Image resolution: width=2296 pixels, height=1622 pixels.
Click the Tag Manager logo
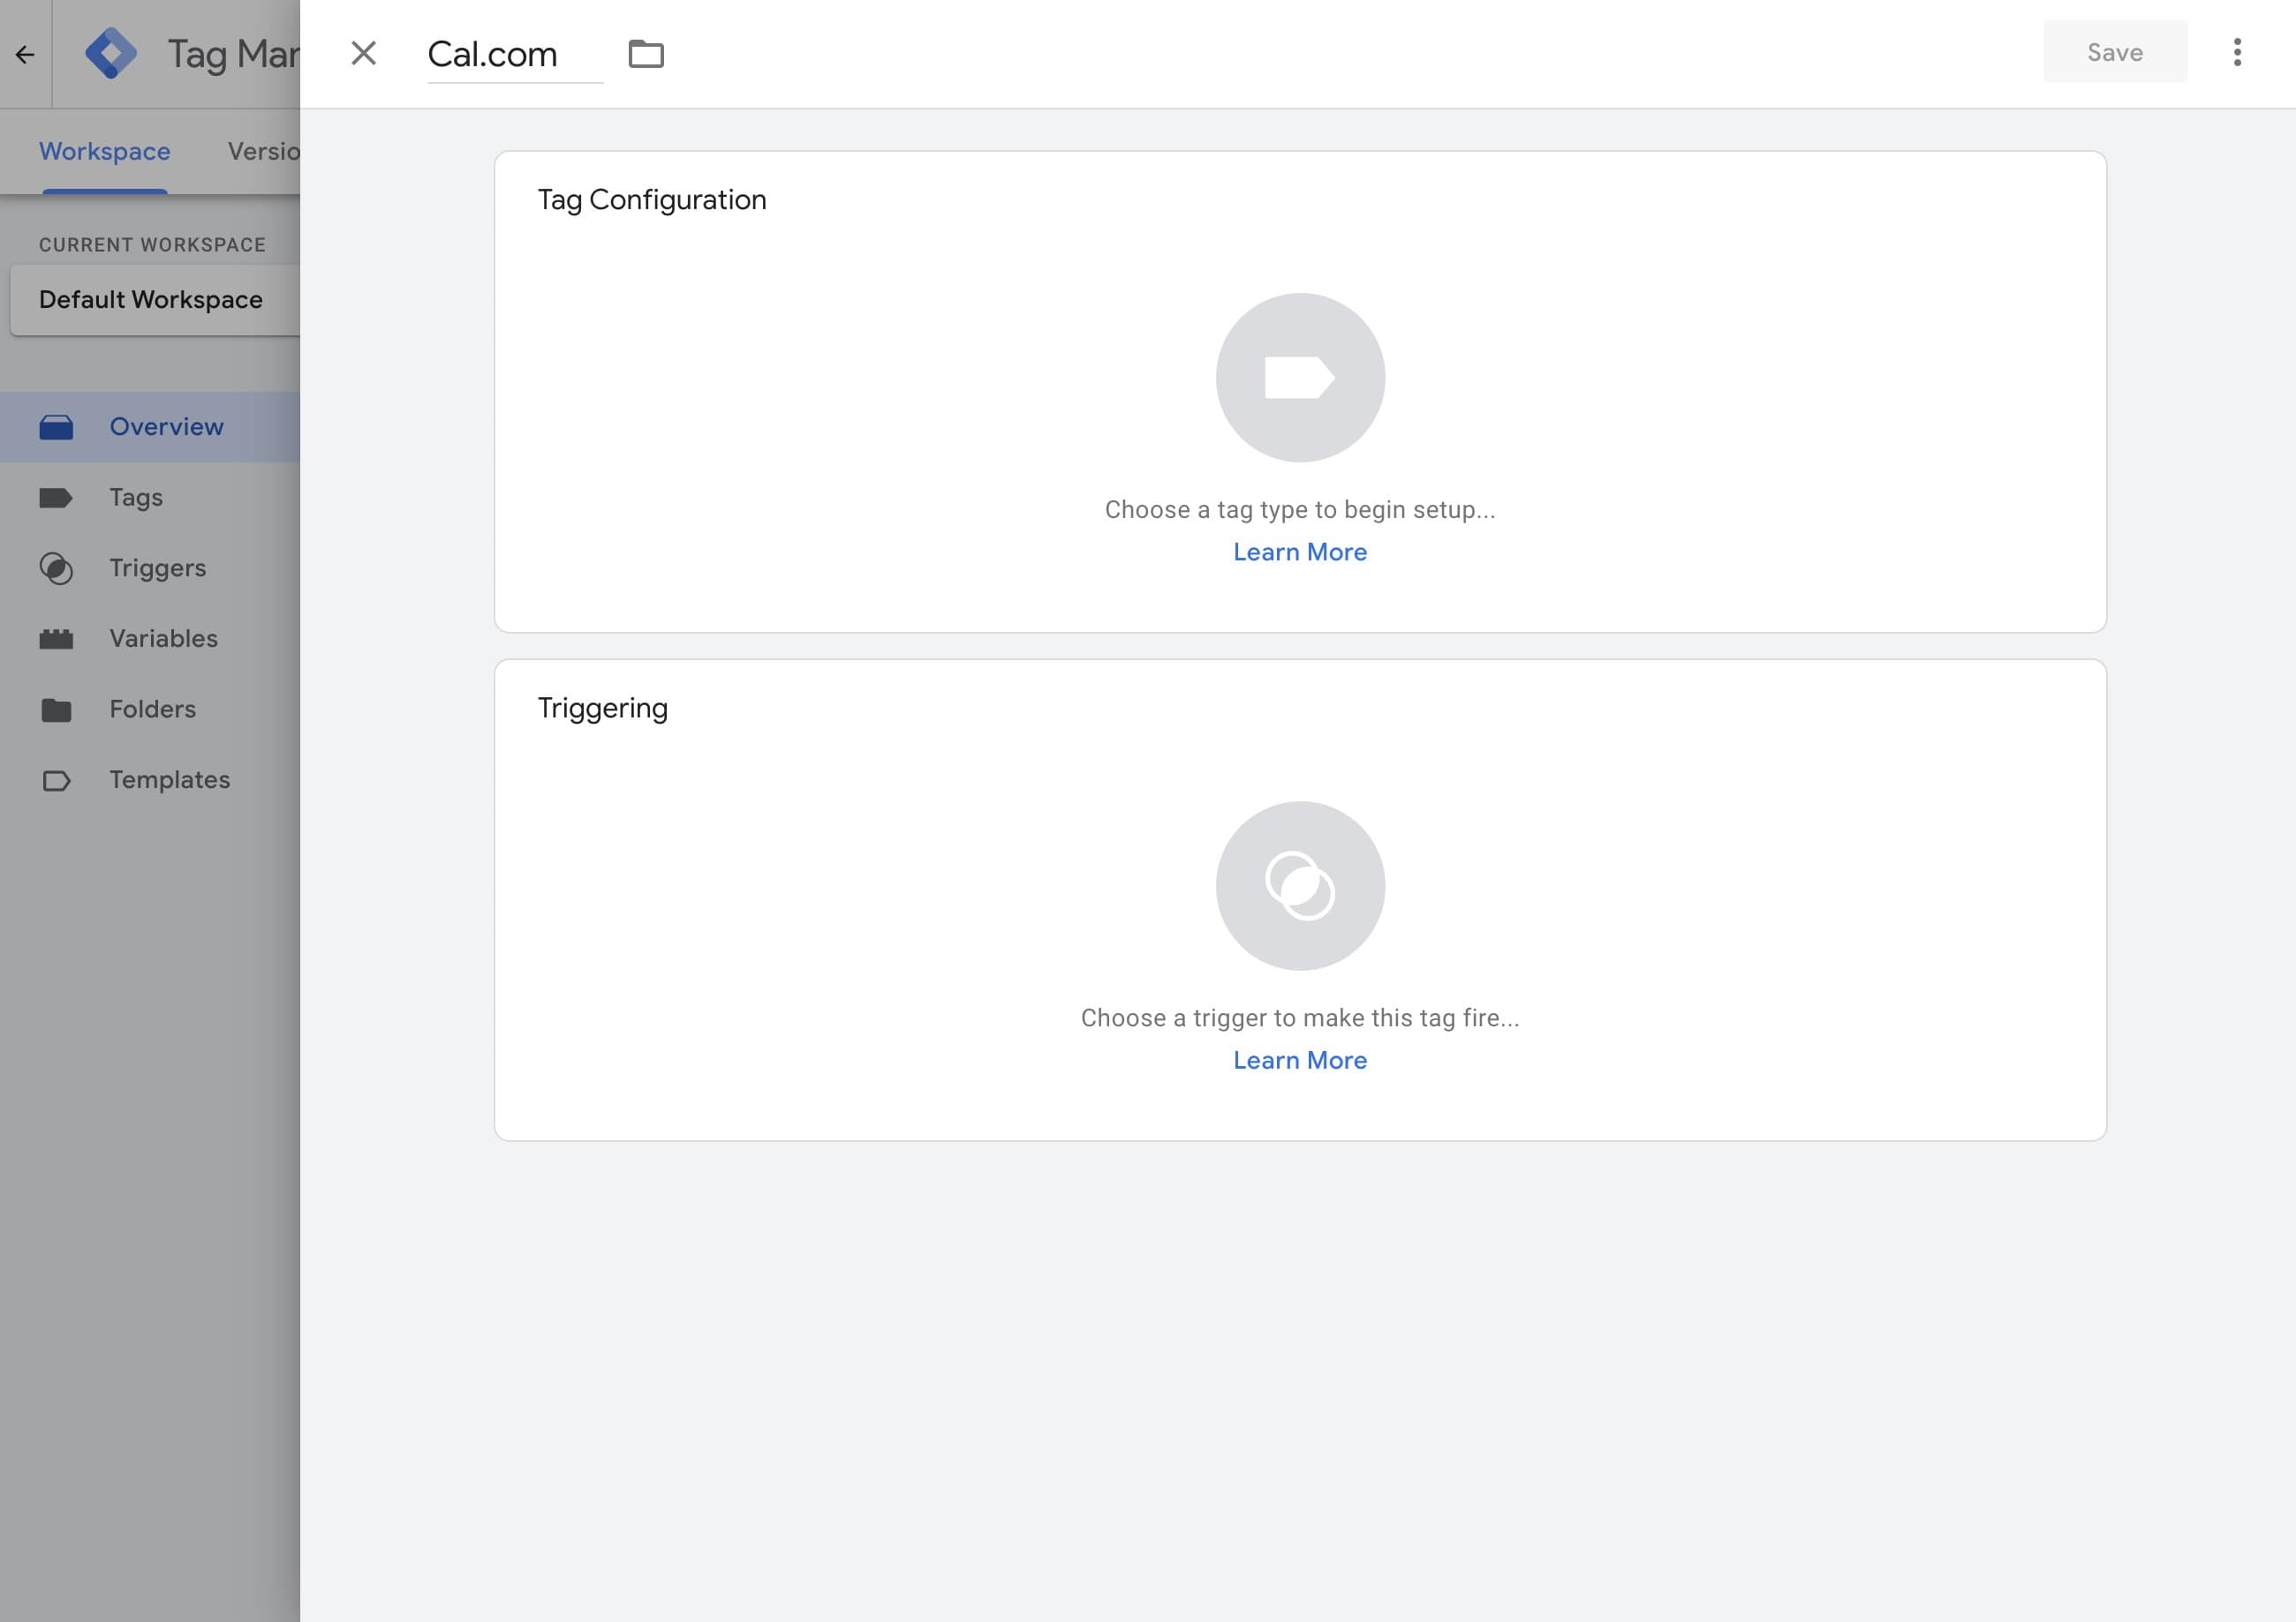(113, 52)
